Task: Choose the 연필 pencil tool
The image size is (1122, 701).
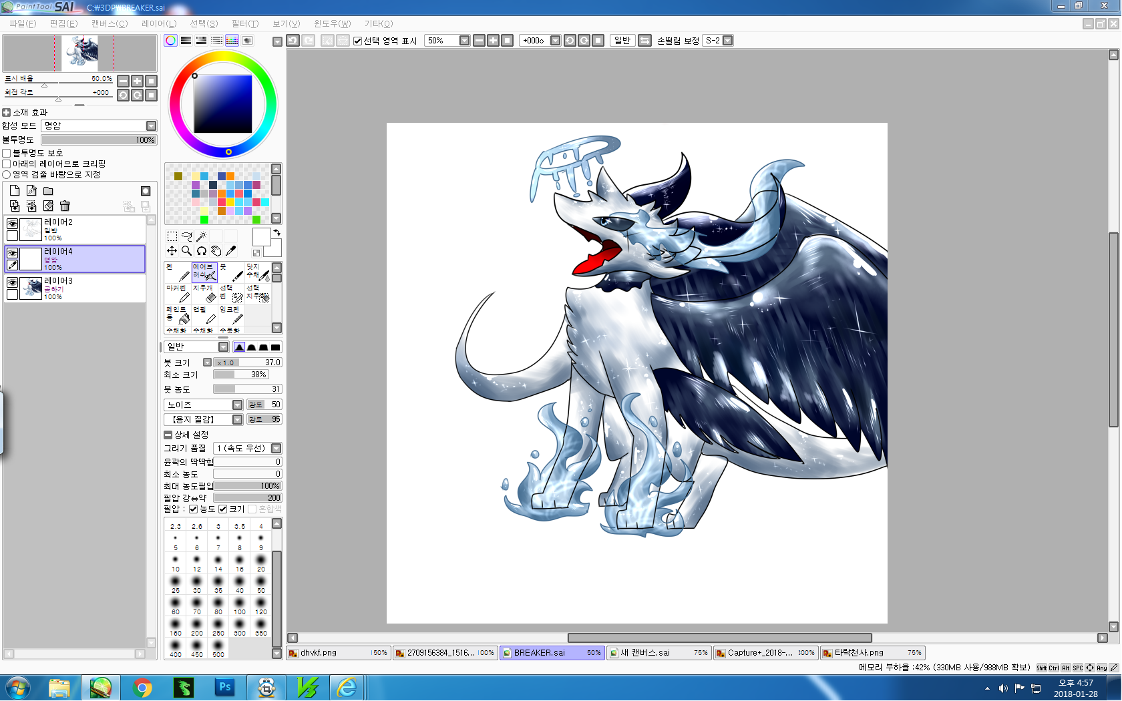Action: pos(204,314)
